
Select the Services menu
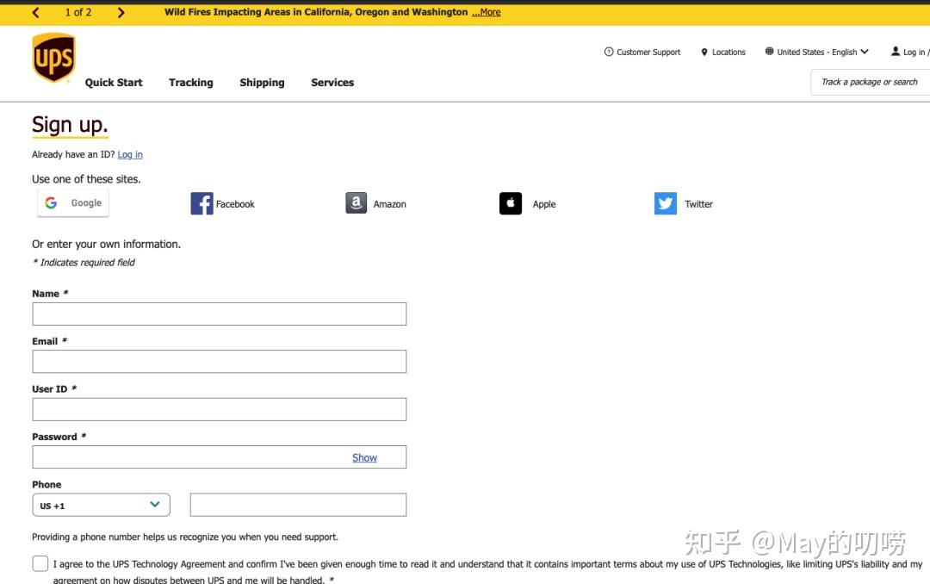click(332, 82)
